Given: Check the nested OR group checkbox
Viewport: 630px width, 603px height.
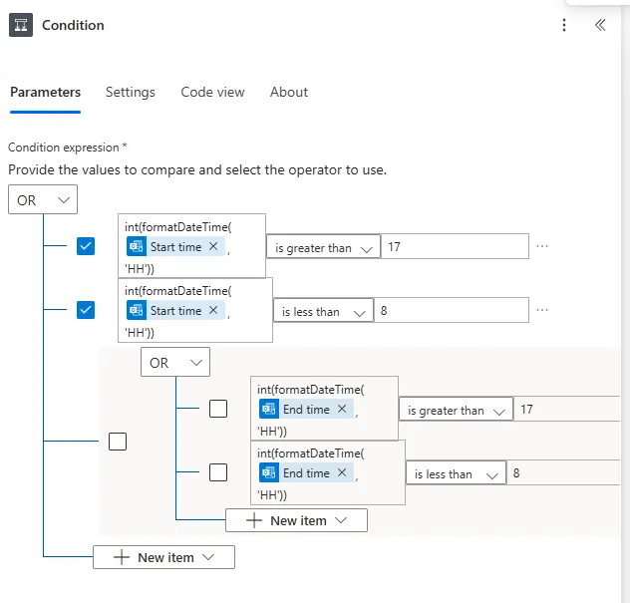Looking at the screenshot, I should [x=118, y=441].
